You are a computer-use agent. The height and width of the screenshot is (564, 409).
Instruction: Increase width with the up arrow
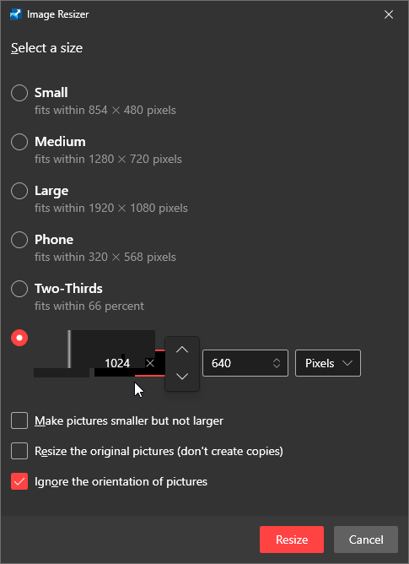[x=182, y=350]
